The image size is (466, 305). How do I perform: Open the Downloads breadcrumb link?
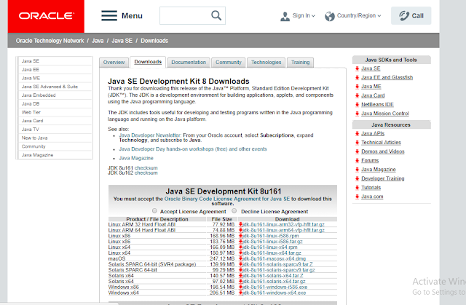154,41
